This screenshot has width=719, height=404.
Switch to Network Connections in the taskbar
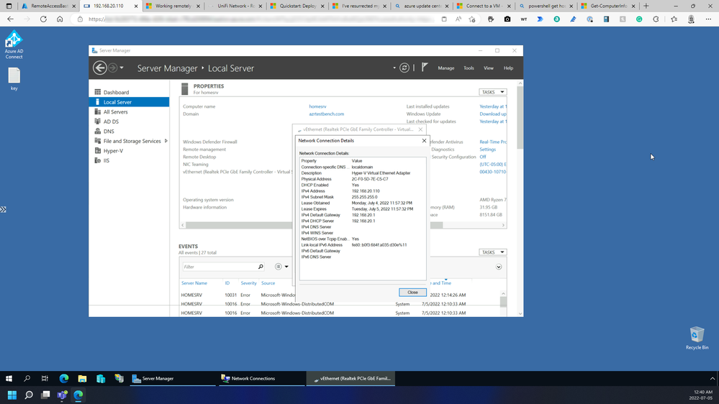click(262, 378)
